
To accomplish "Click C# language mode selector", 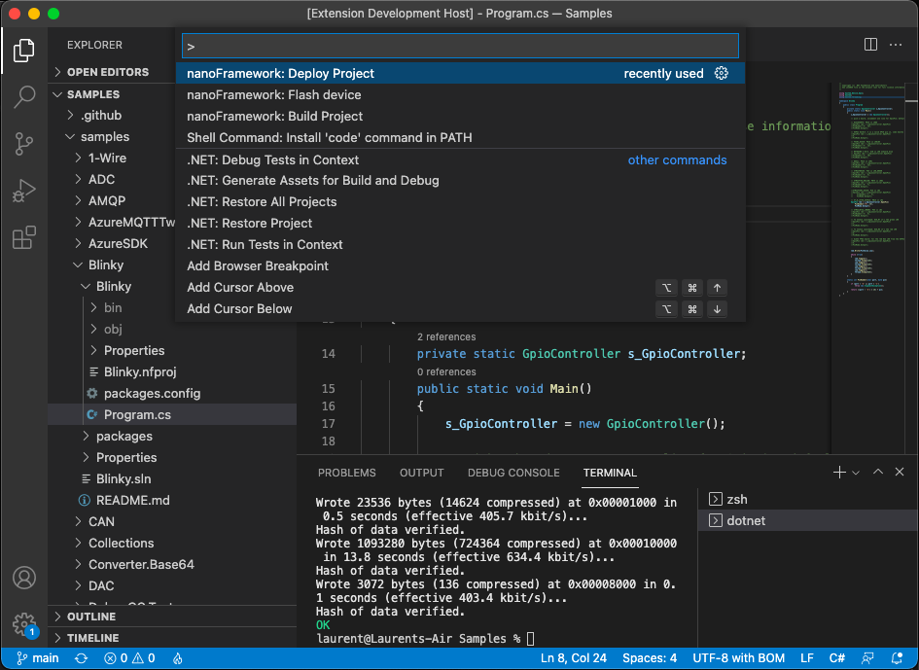I will (x=837, y=658).
